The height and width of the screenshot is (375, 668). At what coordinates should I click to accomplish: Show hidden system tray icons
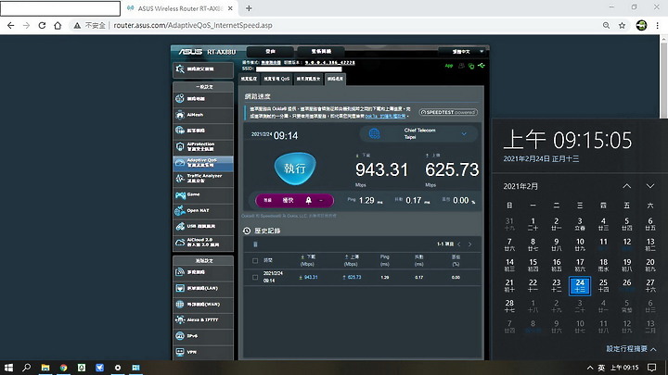pos(590,368)
